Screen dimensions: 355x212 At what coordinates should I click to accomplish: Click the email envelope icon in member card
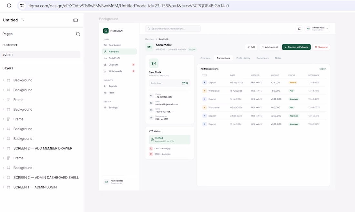151,103
